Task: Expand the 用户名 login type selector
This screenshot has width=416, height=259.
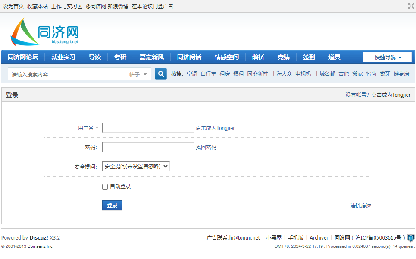Action: [88, 128]
